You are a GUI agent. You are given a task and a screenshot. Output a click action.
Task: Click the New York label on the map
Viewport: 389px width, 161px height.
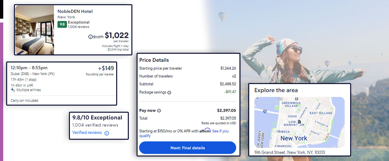294,138
